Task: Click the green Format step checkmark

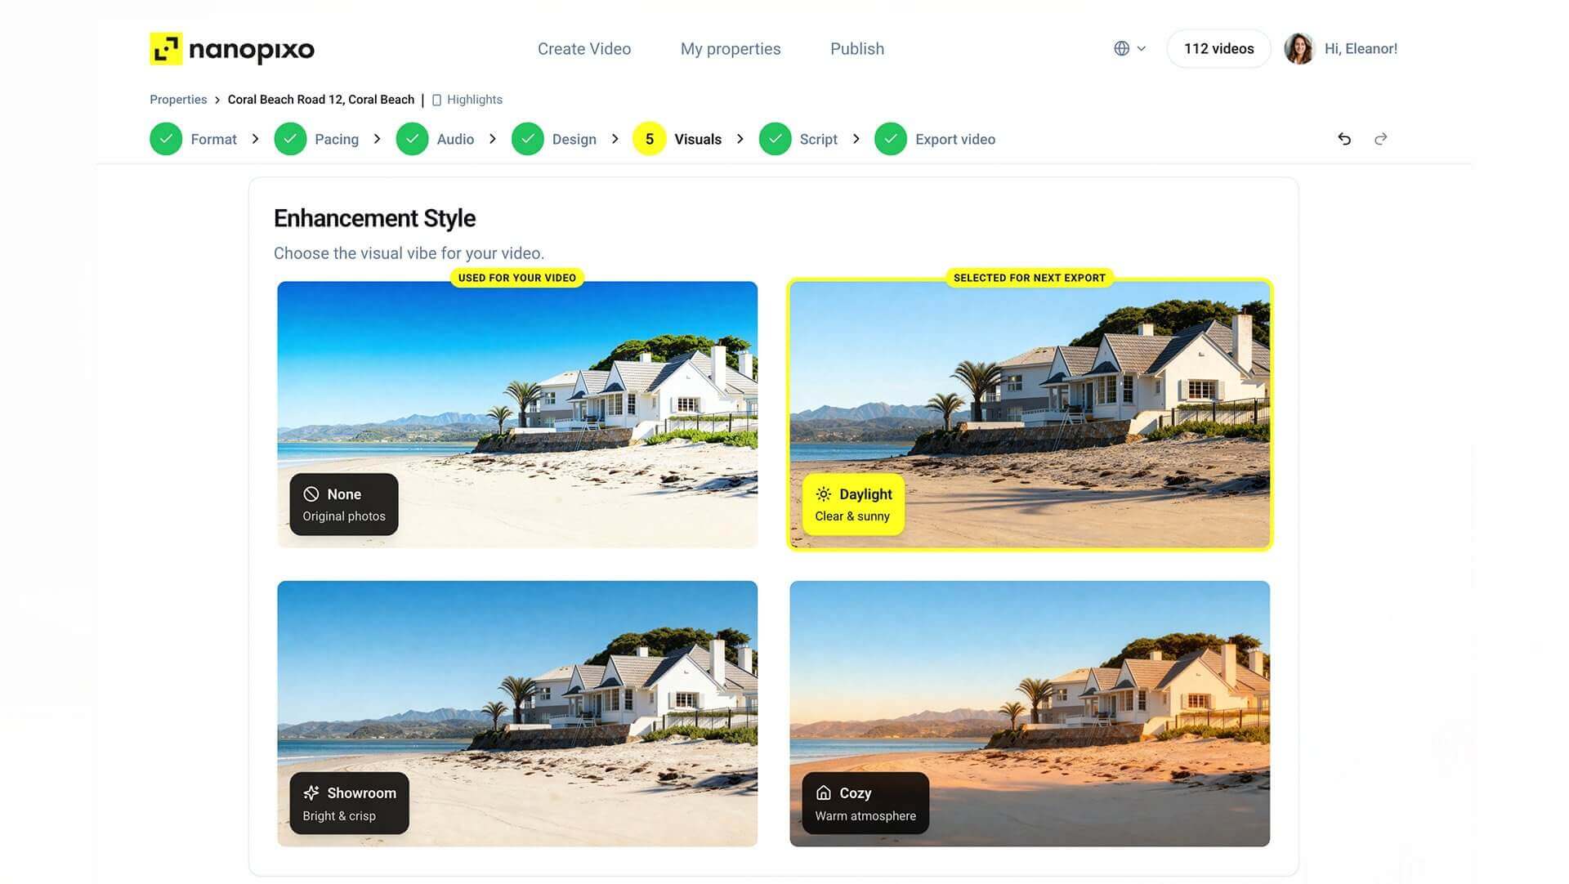Action: pyautogui.click(x=166, y=139)
